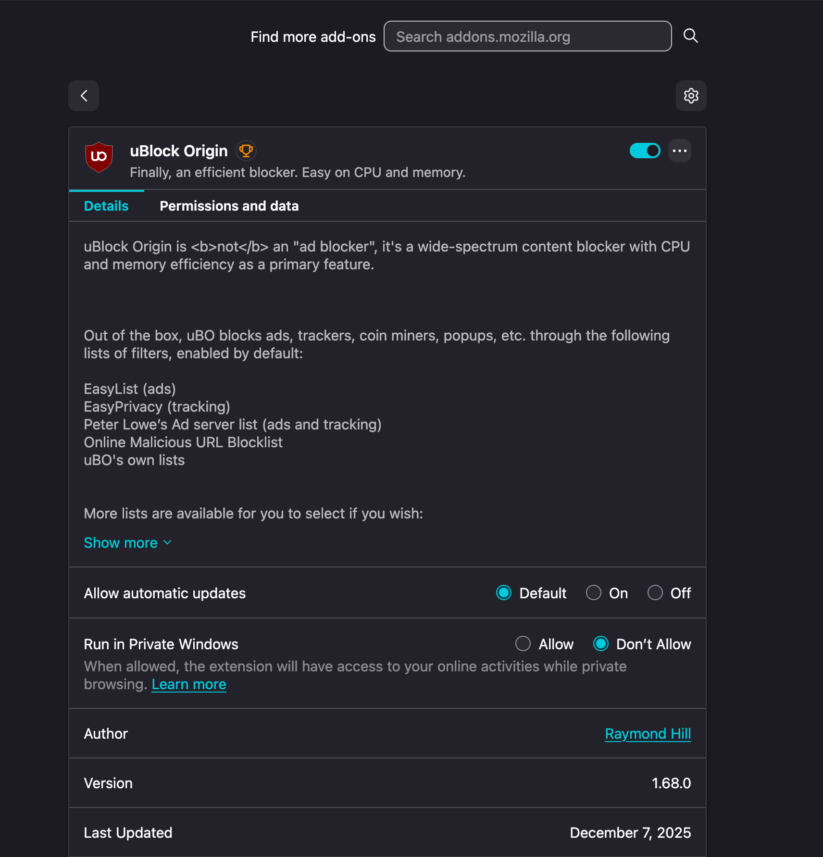Turn automatic updates On

pos(594,593)
